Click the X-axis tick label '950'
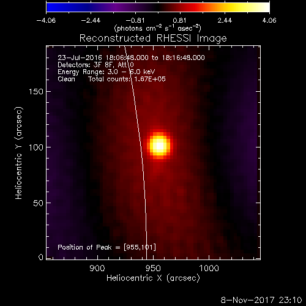Image resolution: width=306 pixels, height=306 pixels. [153, 268]
